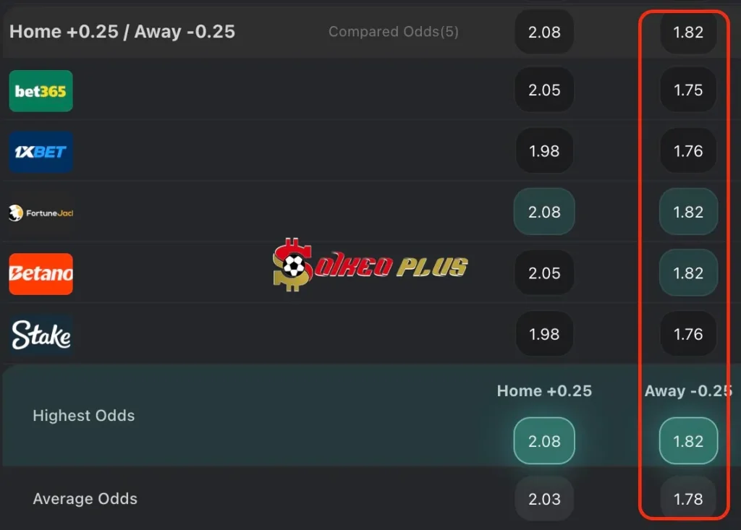Click the Home +0.25 / Away -0.25 header

coord(122,31)
